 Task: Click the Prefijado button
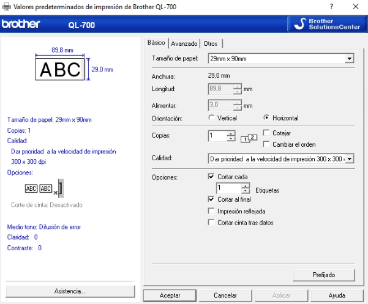[x=324, y=275]
